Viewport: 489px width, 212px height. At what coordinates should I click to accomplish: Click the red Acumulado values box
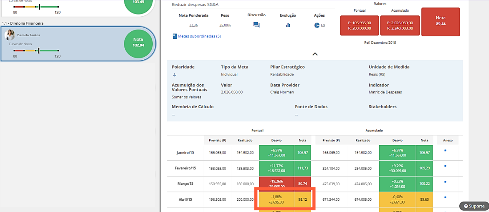click(400, 25)
